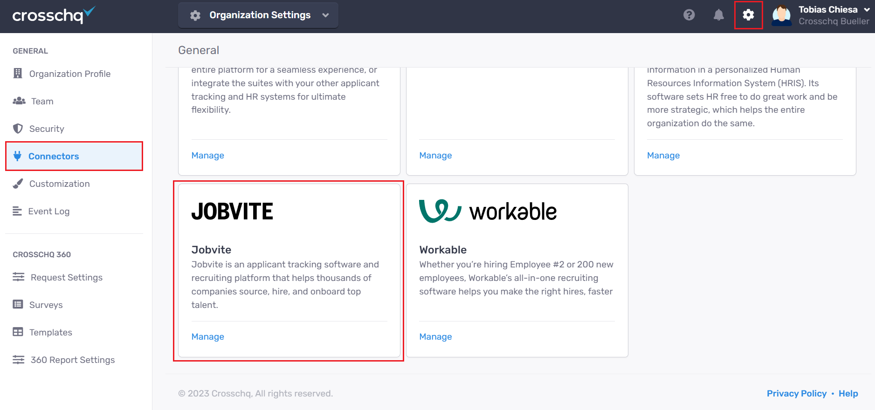875x410 pixels.
Task: Open the settings gear in the top bar
Action: coord(748,15)
